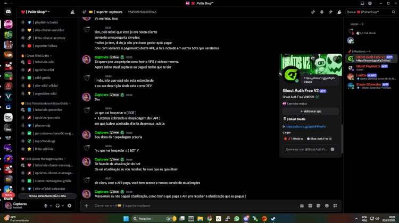This screenshot has height=223, width=399.
Task: Open File Explorer from taskbar
Action: pos(200,218)
